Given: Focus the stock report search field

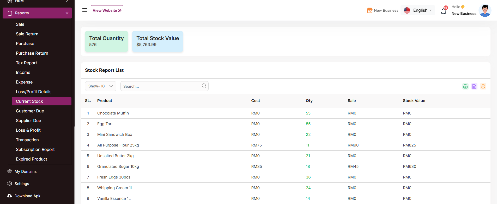Looking at the screenshot, I should point(160,86).
